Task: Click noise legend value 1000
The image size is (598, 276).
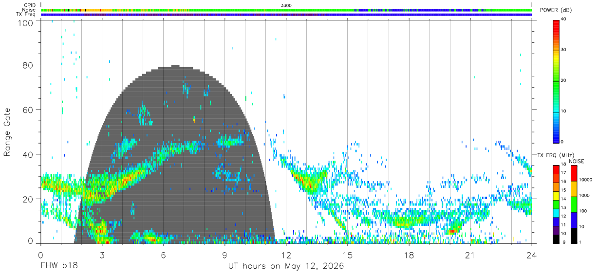Action: pyautogui.click(x=584, y=195)
